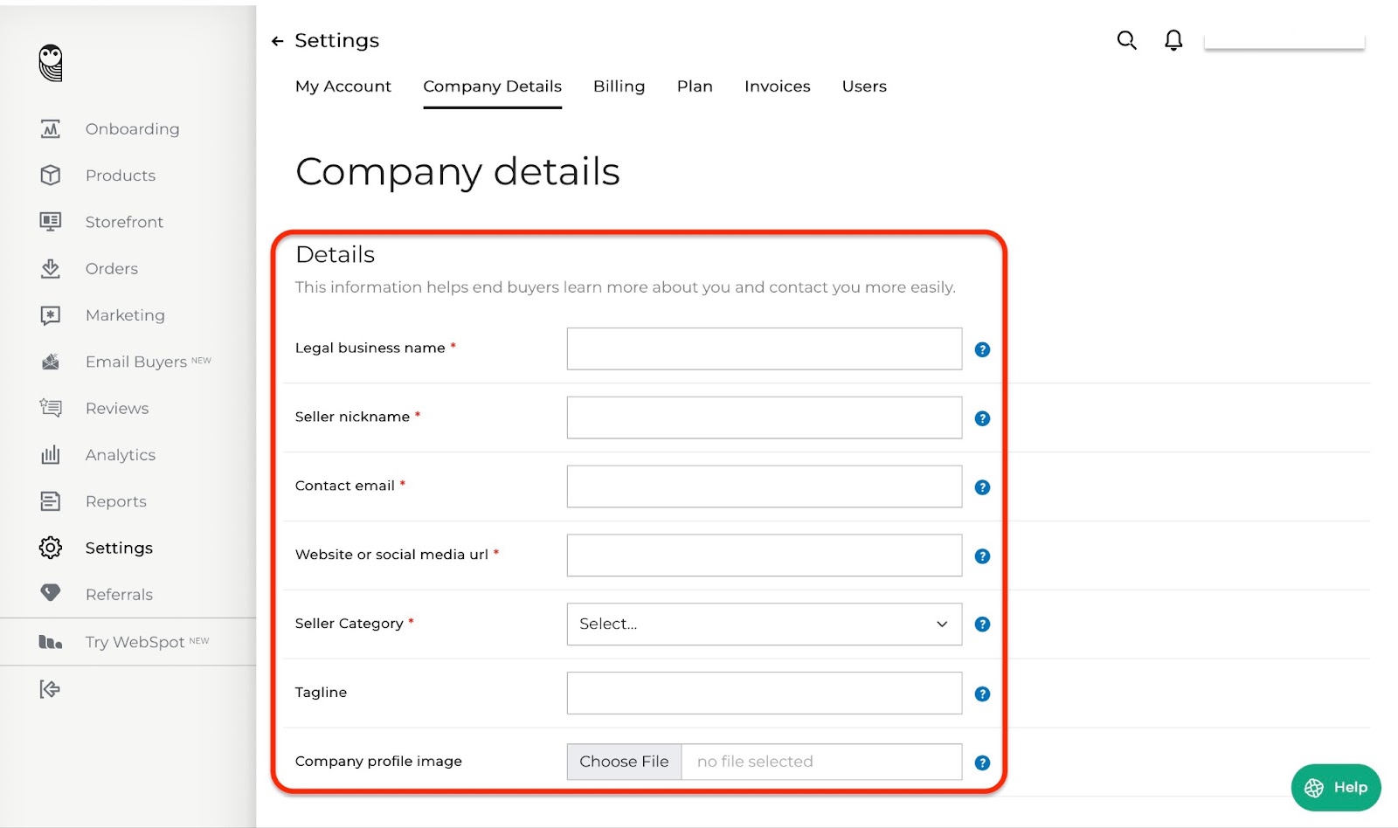The height and width of the screenshot is (828, 1398).
Task: Open the Try WebSpot sidebar label
Action: click(x=135, y=642)
